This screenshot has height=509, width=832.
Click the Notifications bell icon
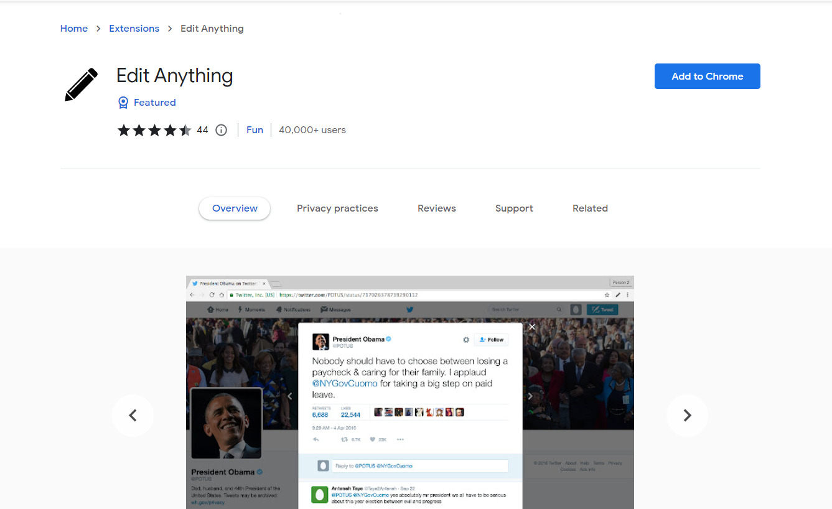tap(279, 309)
